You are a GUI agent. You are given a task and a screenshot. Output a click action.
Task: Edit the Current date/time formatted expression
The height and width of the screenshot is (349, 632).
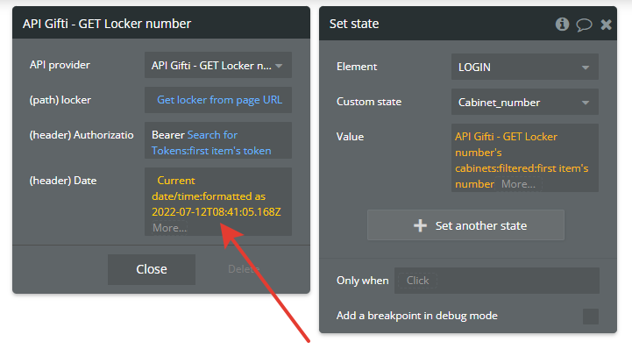(x=216, y=196)
